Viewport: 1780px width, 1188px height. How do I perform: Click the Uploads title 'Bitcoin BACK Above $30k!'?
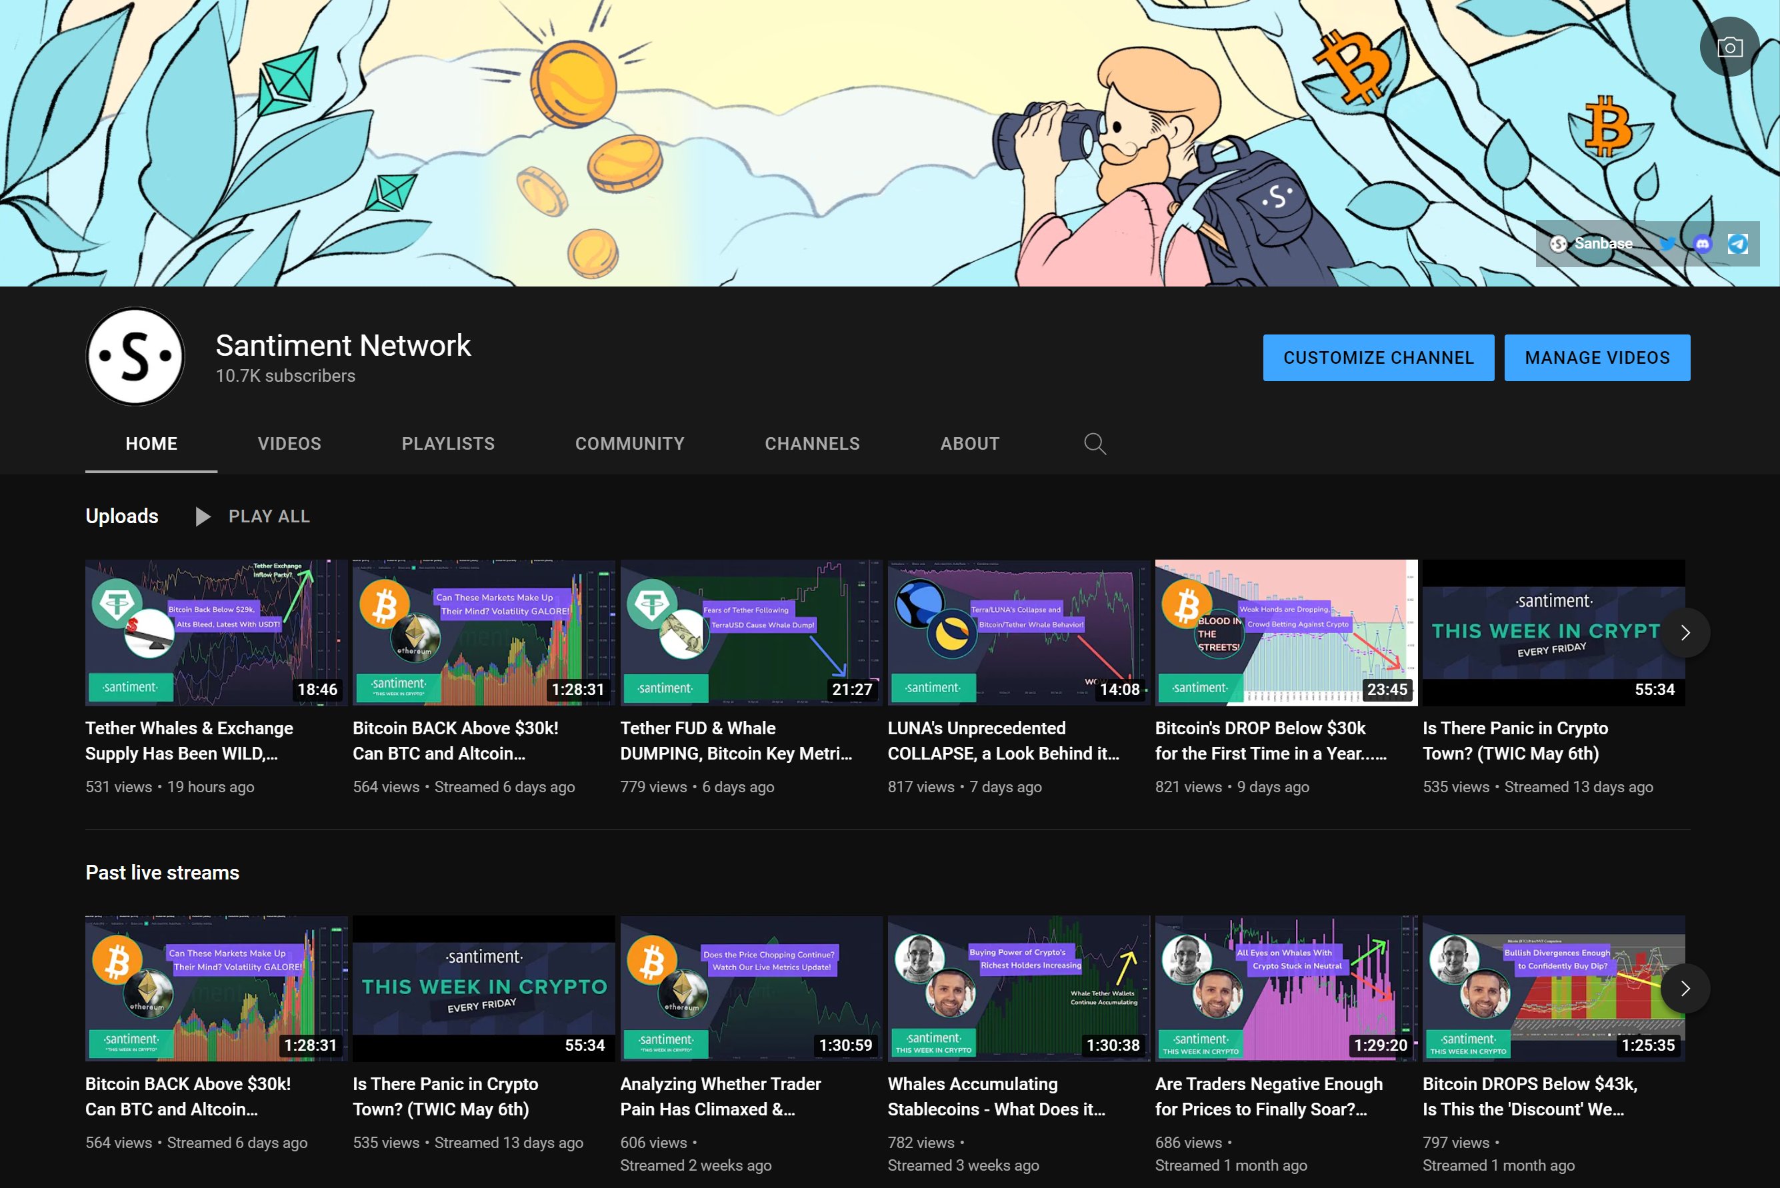point(455,741)
